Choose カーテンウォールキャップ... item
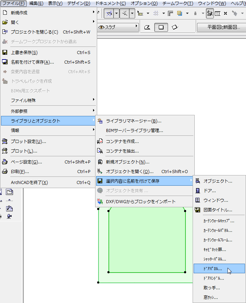The image size is (246, 303). (219, 221)
